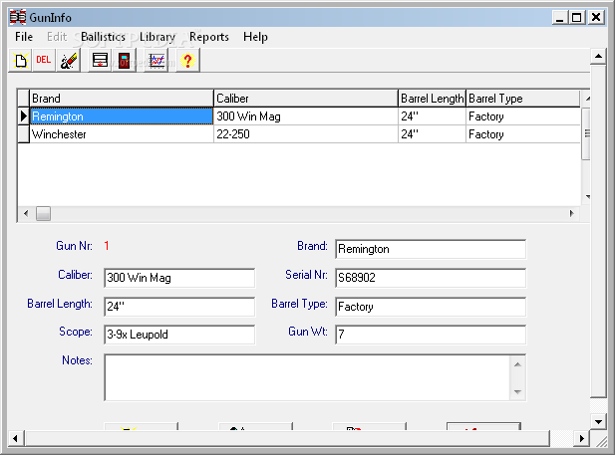Click the Scope input field
Viewport: 615px width, 455px height.
[179, 335]
